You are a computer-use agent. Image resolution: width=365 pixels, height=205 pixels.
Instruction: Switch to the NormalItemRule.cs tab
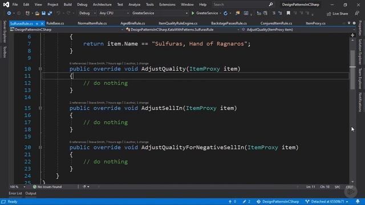(x=92, y=23)
